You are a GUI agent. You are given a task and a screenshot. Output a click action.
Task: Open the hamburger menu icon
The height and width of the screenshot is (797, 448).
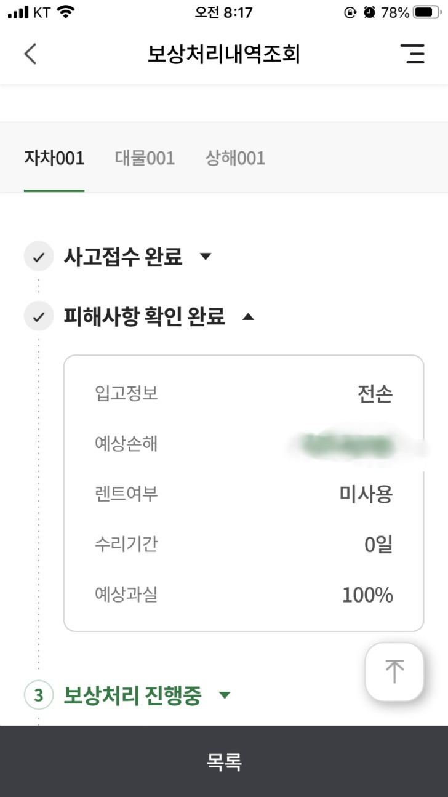412,54
